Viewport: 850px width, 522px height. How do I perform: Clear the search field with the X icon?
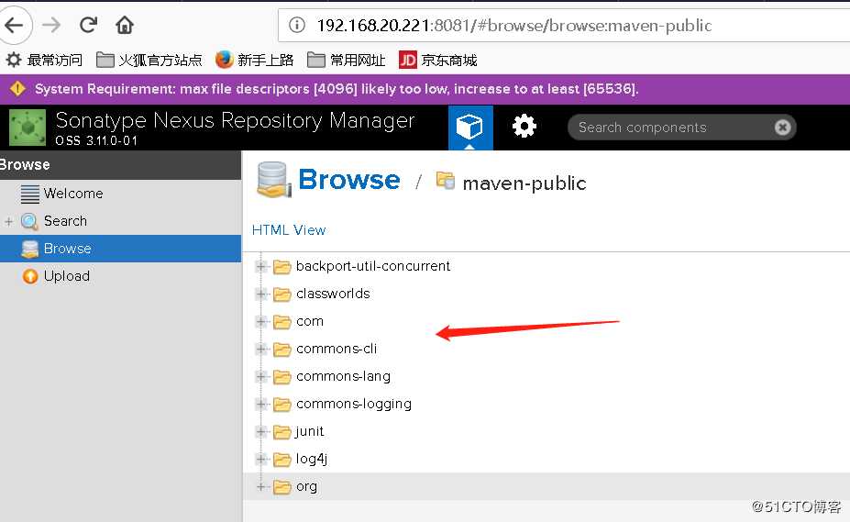[782, 128]
